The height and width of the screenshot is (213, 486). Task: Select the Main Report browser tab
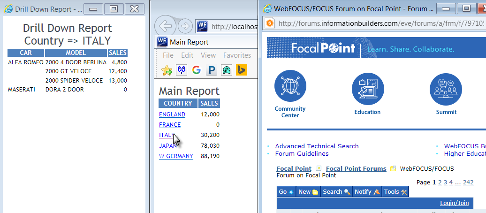(206, 42)
